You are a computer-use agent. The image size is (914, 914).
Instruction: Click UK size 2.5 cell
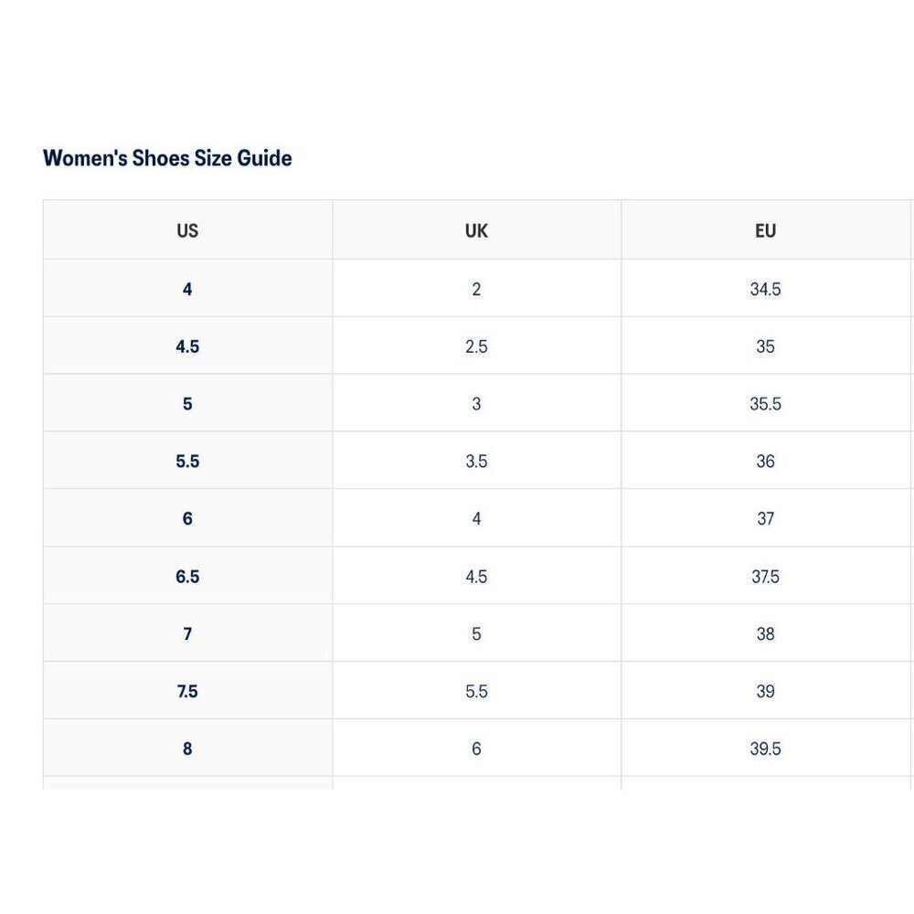point(476,346)
